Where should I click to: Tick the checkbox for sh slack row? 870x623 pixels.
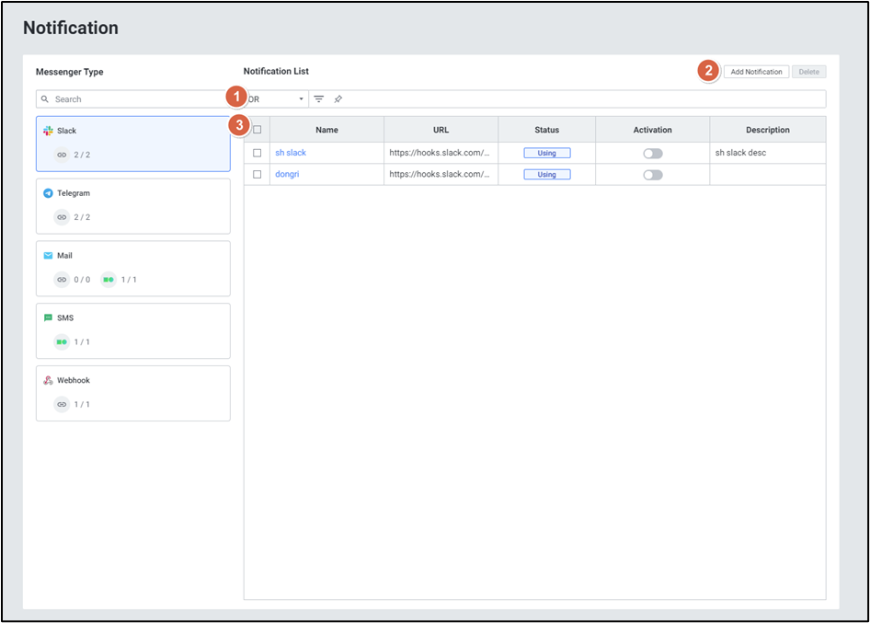pos(258,153)
